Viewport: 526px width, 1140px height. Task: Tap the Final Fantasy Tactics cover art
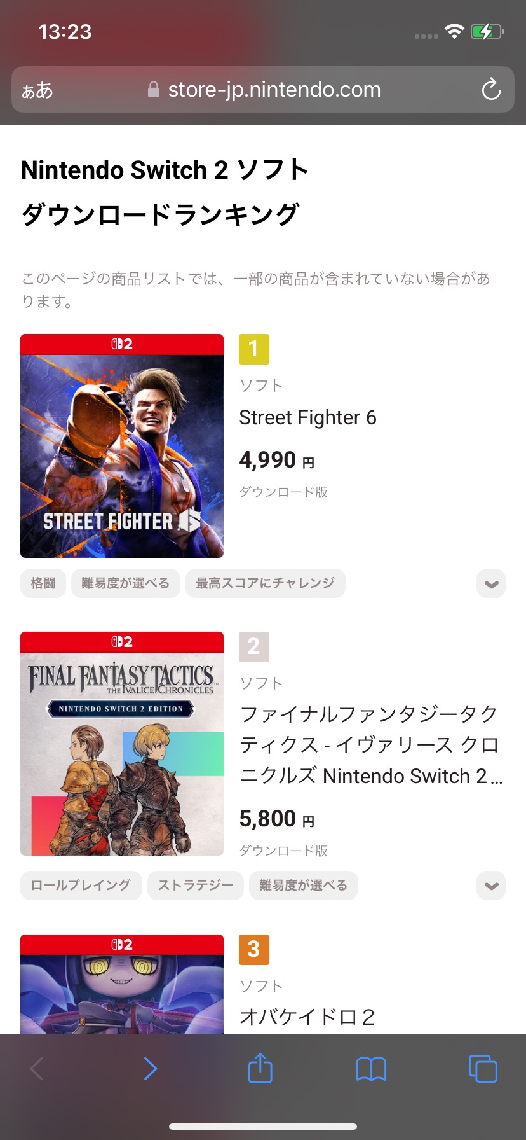[x=122, y=744]
